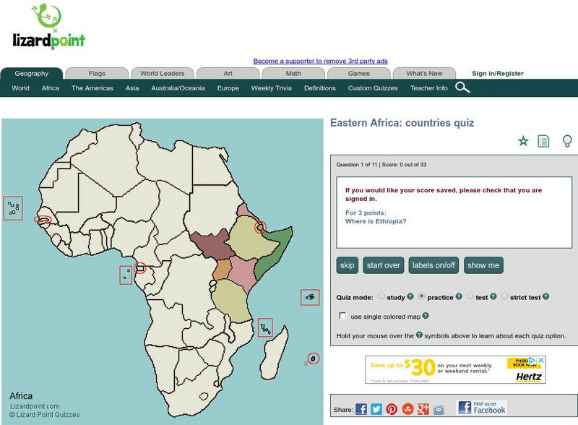Show help for strict test mode
Viewport: 578px width, 425px height.
click(546, 296)
